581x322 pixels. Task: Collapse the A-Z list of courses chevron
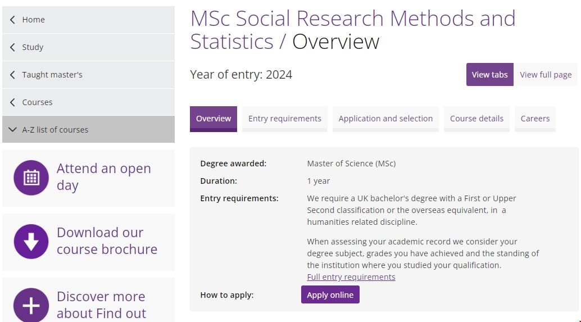click(13, 130)
